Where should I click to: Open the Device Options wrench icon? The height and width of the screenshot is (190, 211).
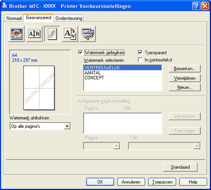click(x=88, y=34)
